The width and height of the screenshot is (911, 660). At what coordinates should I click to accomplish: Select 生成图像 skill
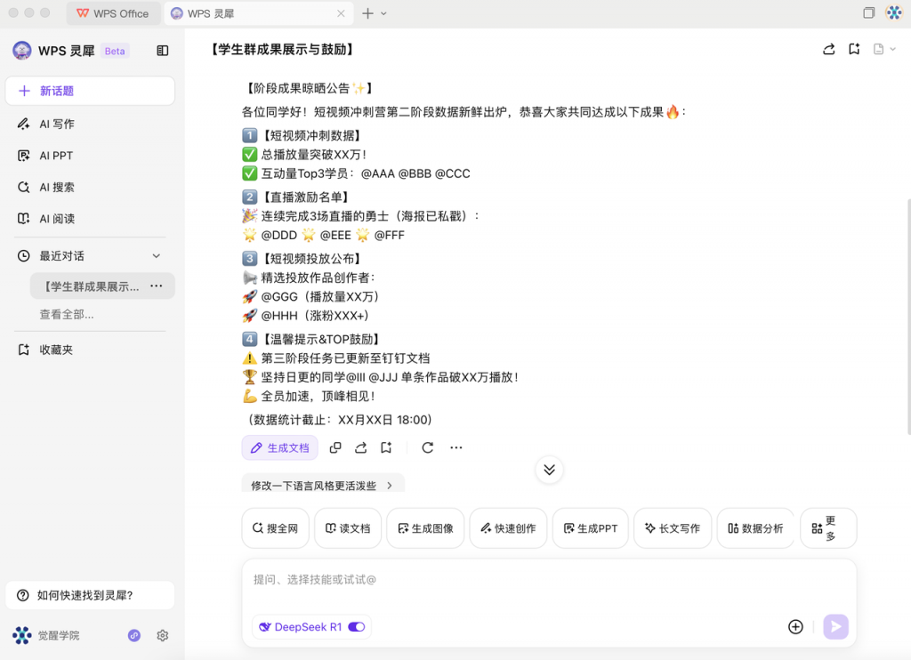coord(425,528)
